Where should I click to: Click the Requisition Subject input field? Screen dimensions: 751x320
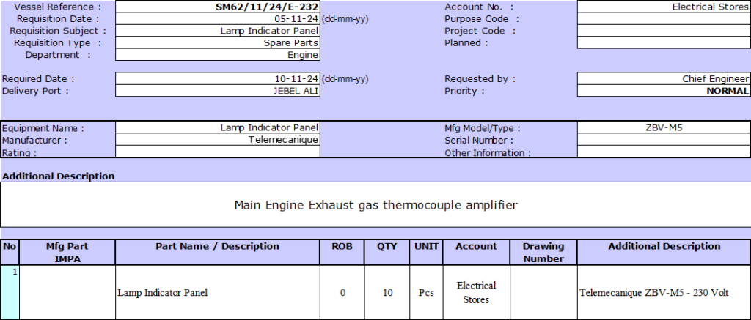(218, 31)
